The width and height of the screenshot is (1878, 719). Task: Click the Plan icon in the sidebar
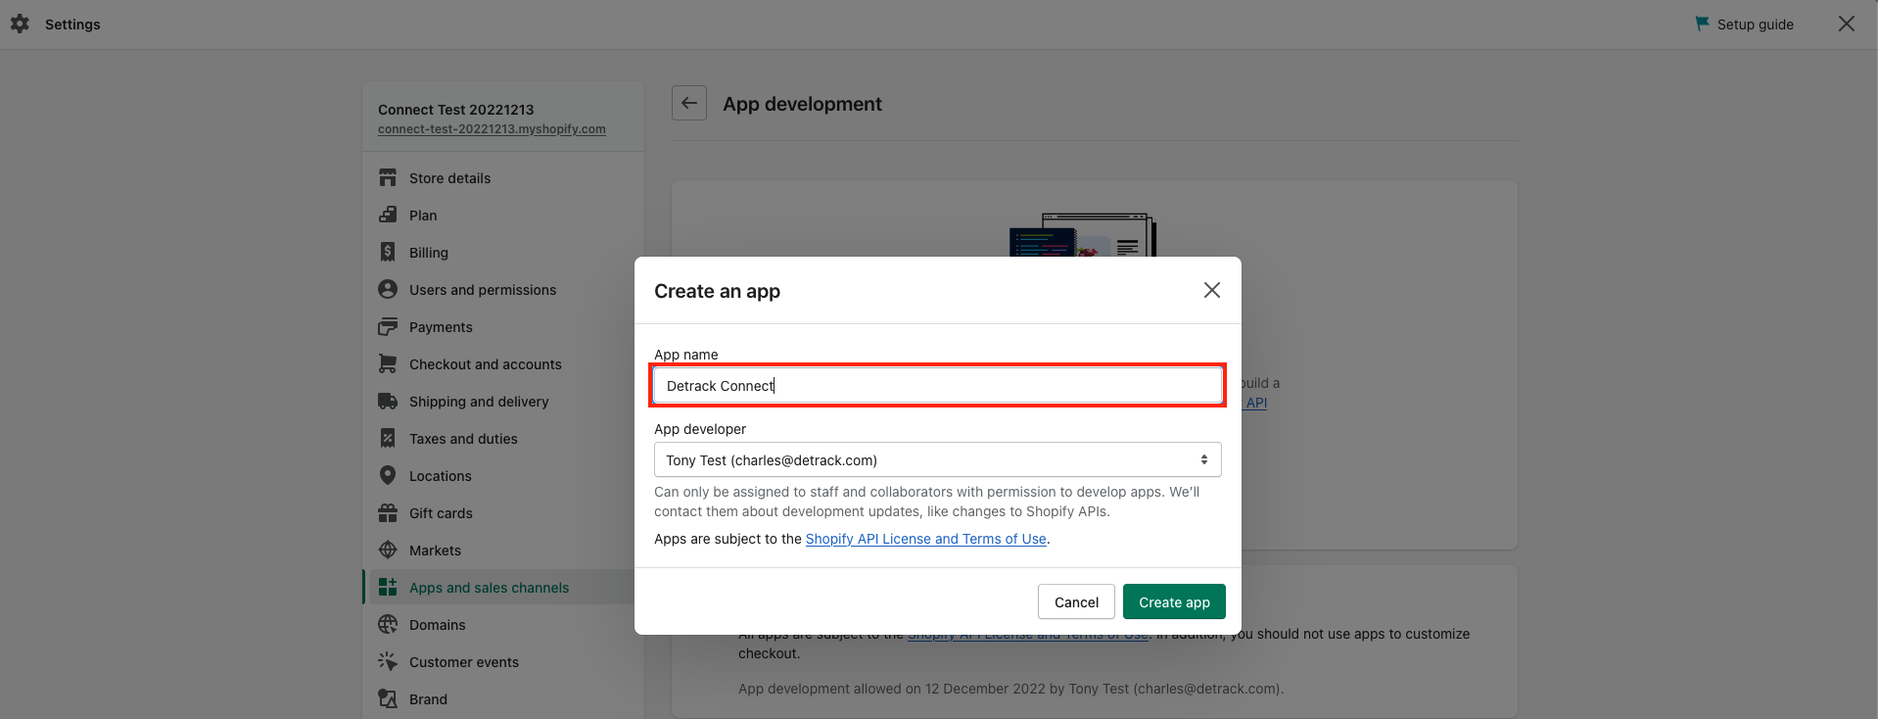[388, 215]
